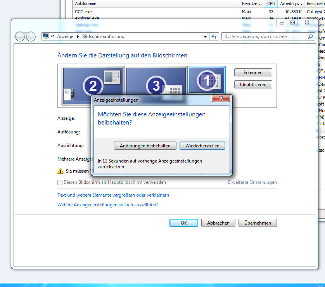
Task: Sort Task Manager by Beschreibung column
Action: [x=315, y=3]
